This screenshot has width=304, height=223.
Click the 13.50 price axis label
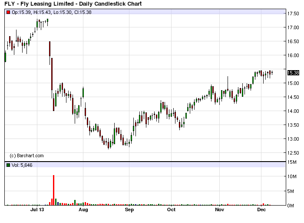(293, 125)
